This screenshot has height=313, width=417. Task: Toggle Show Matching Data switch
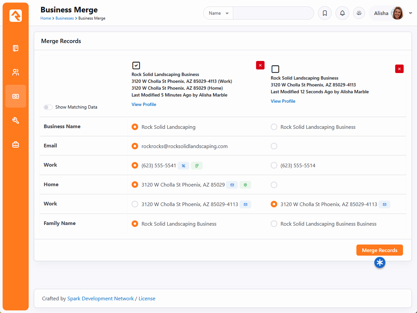tap(48, 107)
